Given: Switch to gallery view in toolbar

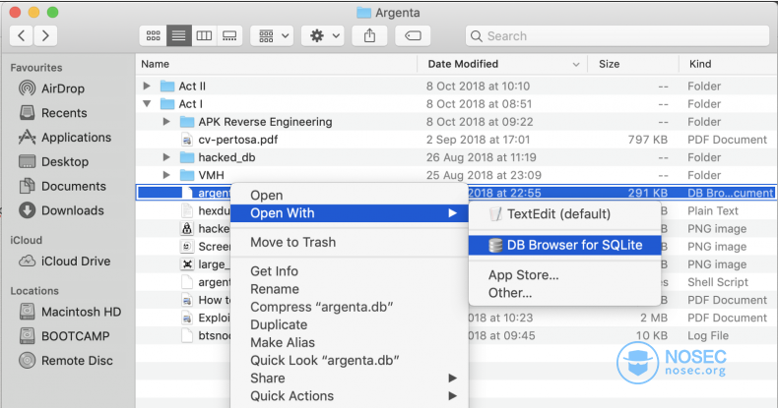Looking at the screenshot, I should (x=229, y=35).
